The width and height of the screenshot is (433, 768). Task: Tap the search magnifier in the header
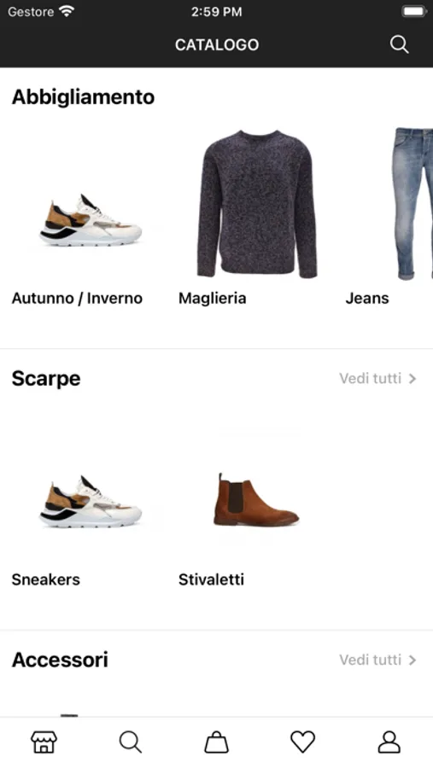(x=399, y=44)
